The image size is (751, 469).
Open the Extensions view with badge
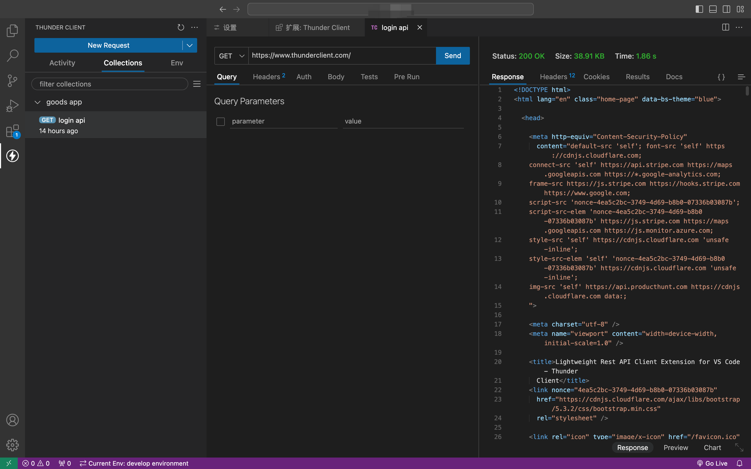13,131
